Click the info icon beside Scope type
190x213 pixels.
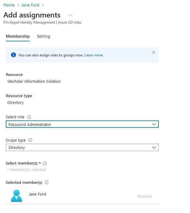click(30, 140)
